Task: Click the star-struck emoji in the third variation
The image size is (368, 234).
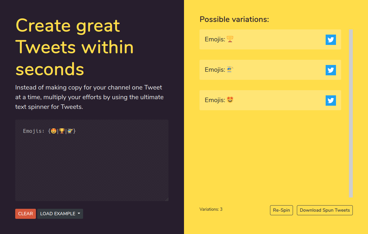Action: (x=230, y=100)
